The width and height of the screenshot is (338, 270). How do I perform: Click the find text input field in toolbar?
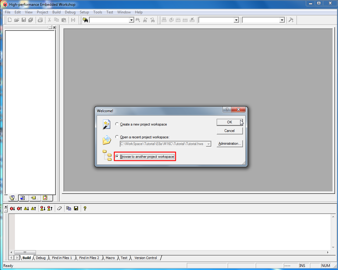pyautogui.click(x=109, y=20)
